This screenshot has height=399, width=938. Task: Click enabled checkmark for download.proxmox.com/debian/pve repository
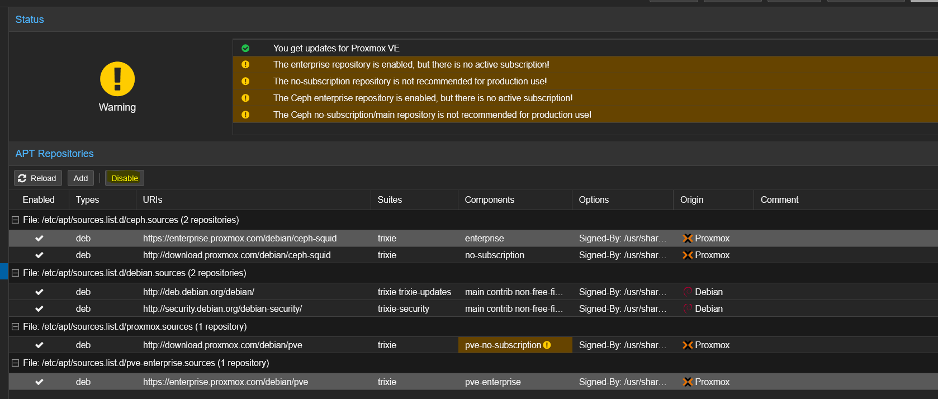39,345
